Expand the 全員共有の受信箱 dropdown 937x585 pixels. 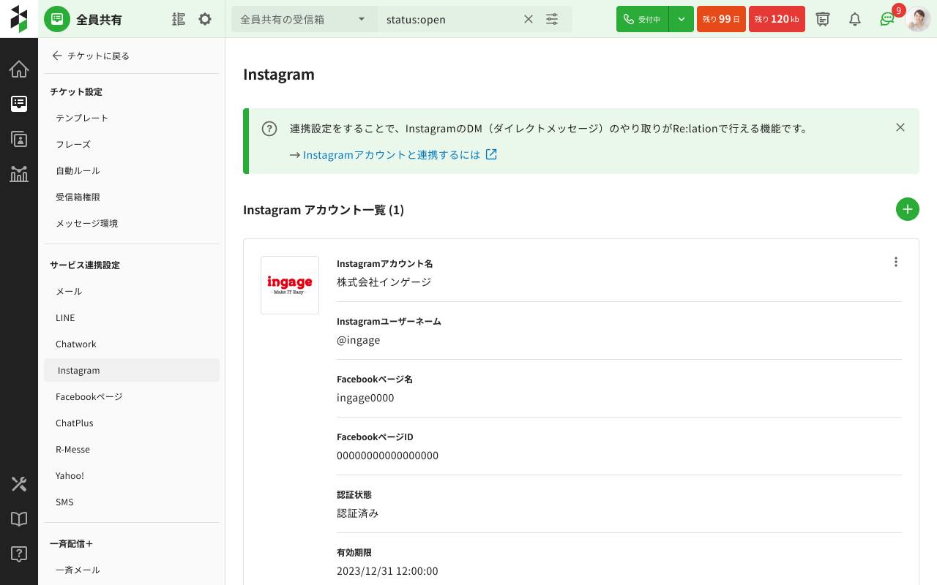pyautogui.click(x=304, y=19)
